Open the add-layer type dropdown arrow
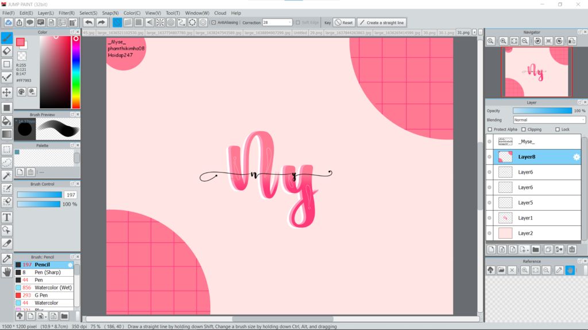 (x=528, y=250)
